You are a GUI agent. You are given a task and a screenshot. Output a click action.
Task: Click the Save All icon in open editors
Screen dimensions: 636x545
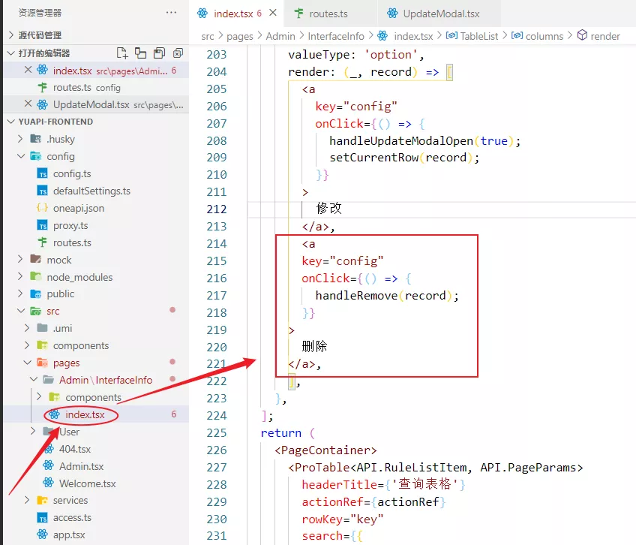click(x=160, y=53)
